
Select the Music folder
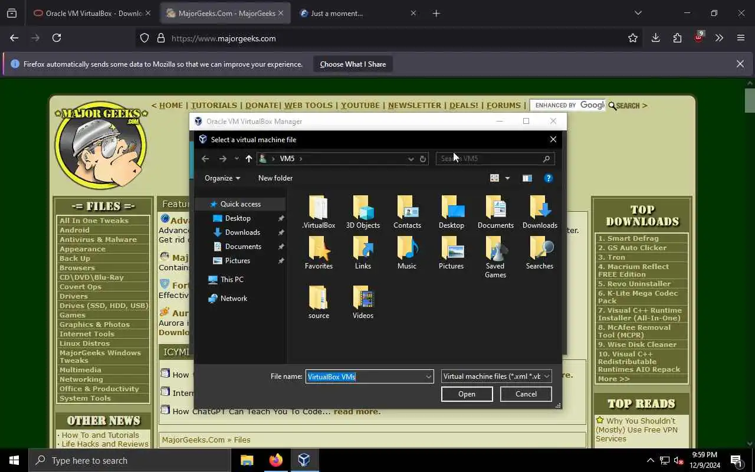pos(407,253)
